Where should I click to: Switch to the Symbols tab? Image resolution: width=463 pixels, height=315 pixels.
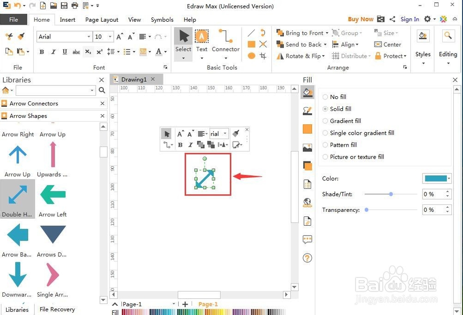coord(162,19)
